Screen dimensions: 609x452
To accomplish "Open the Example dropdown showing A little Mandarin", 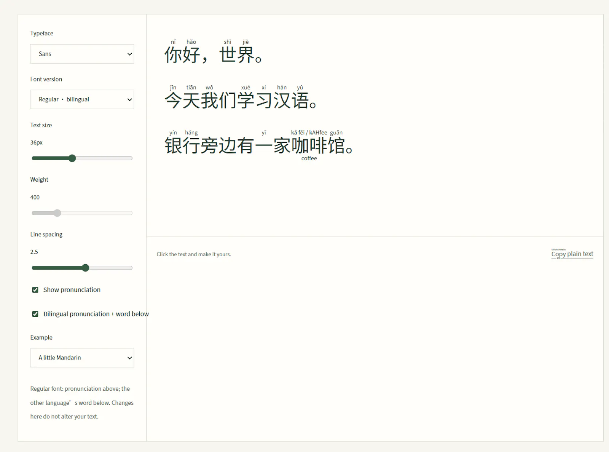I will coord(82,358).
